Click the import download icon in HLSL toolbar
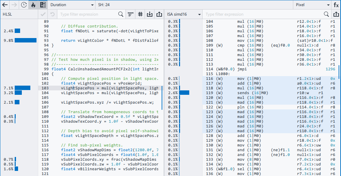 click(150, 14)
